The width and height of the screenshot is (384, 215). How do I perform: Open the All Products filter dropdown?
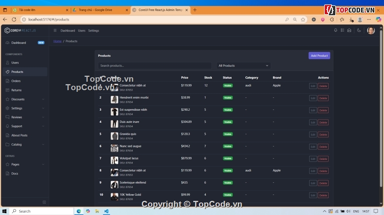243,66
